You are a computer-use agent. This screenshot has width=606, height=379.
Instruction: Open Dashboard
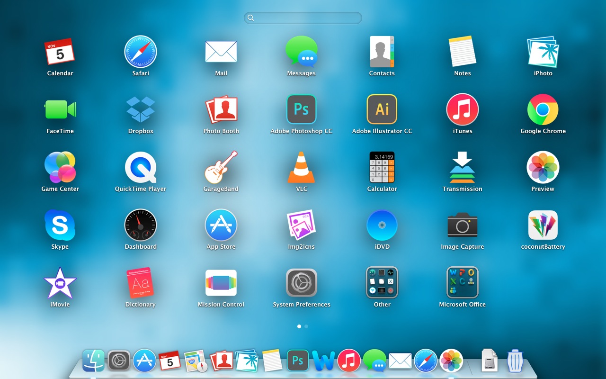141,226
